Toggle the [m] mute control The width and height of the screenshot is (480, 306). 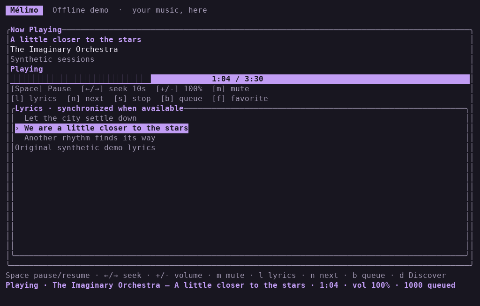pyautogui.click(x=231, y=88)
